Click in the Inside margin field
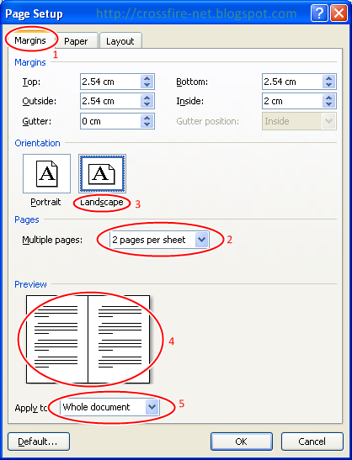This screenshot has width=352, height=460. click(291, 101)
